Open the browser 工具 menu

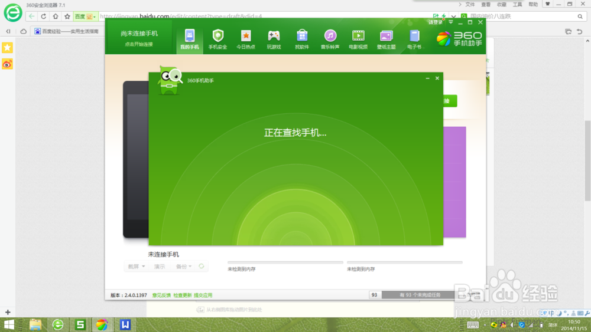(518, 5)
